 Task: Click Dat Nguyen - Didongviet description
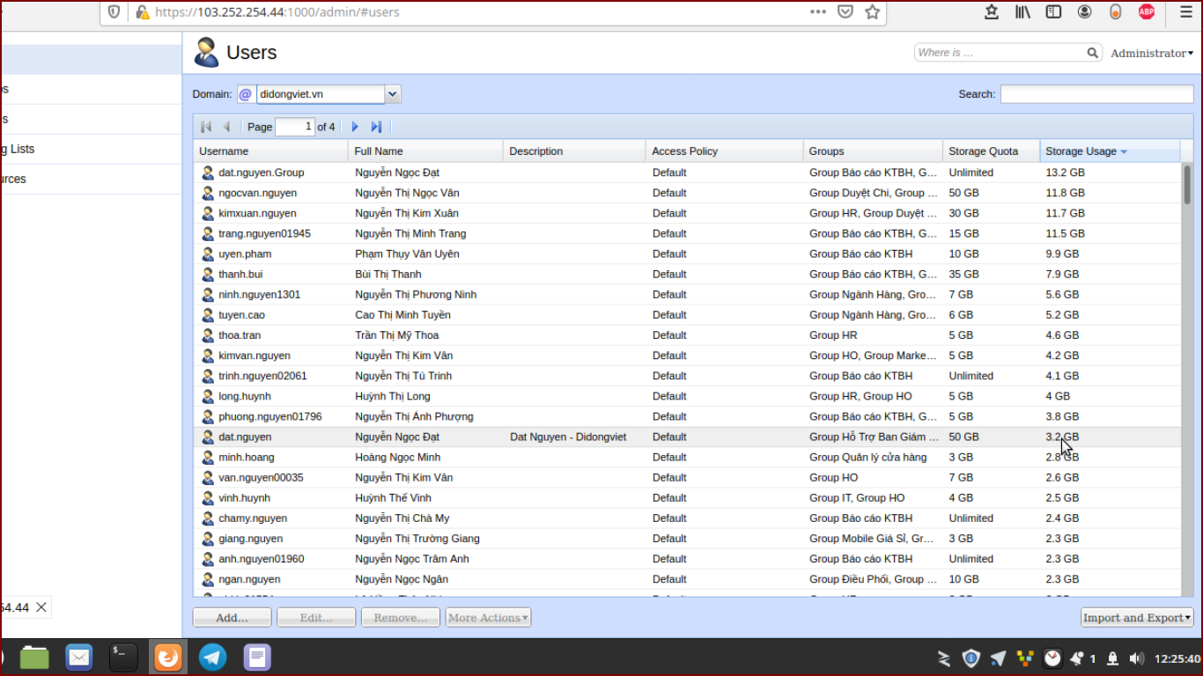pos(568,437)
